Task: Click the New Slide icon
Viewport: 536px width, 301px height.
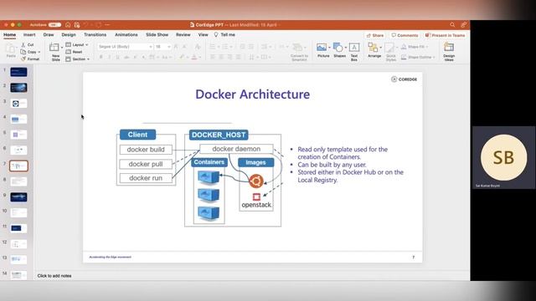Action: point(54,47)
